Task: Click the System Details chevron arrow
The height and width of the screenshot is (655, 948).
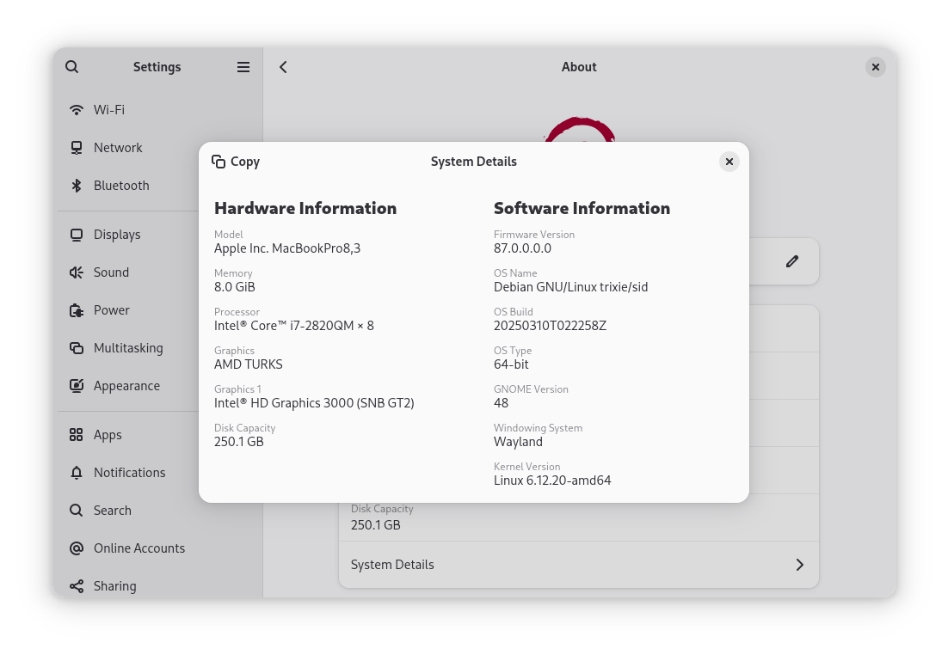Action: (x=799, y=565)
